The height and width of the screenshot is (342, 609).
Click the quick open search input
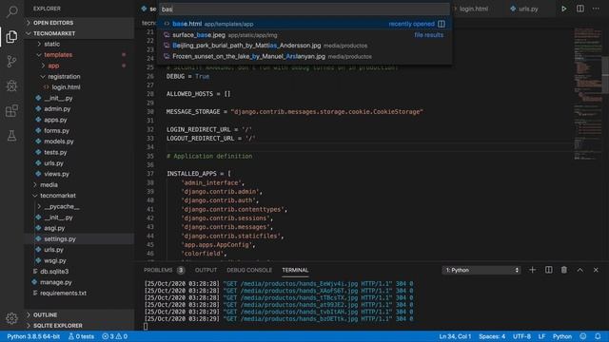pyautogui.click(x=304, y=9)
